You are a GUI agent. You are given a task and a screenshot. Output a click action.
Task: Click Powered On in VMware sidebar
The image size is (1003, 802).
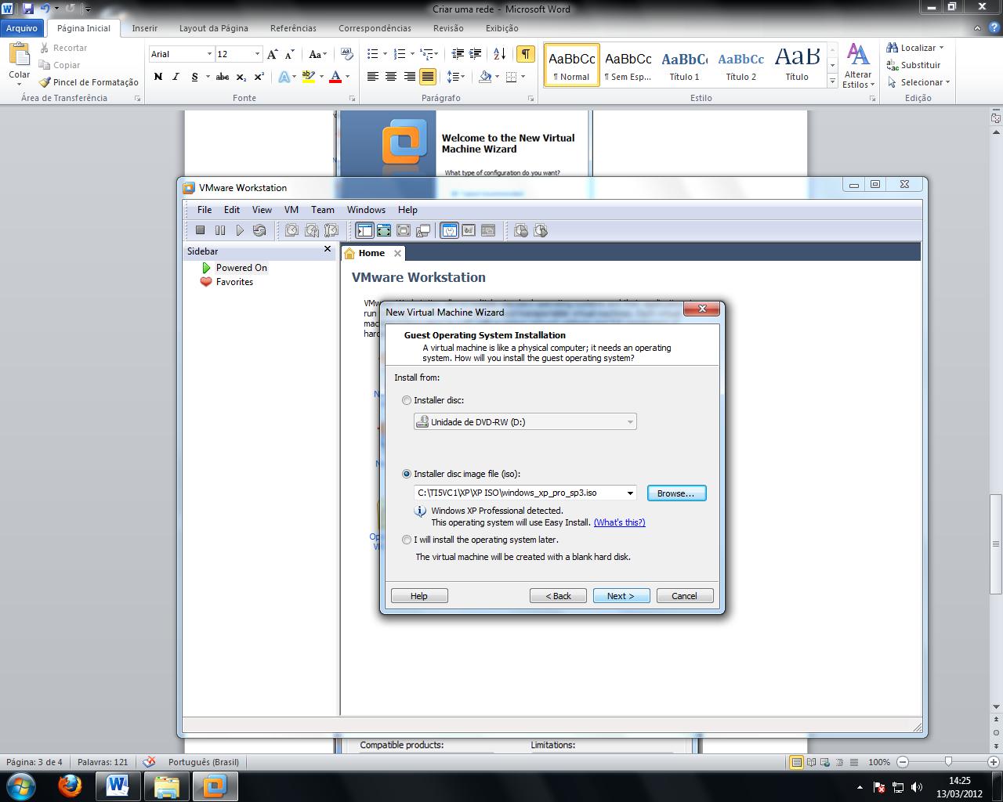tap(241, 268)
